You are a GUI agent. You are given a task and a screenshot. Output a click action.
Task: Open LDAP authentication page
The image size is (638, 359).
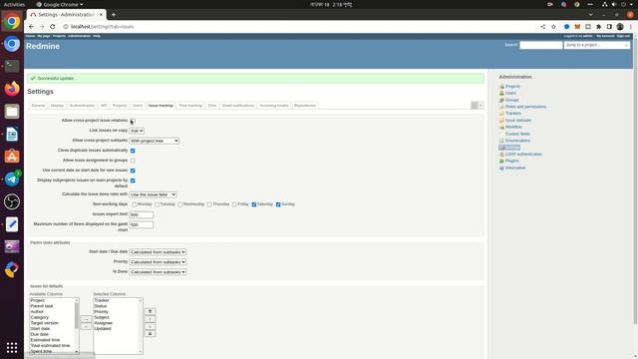523,155
